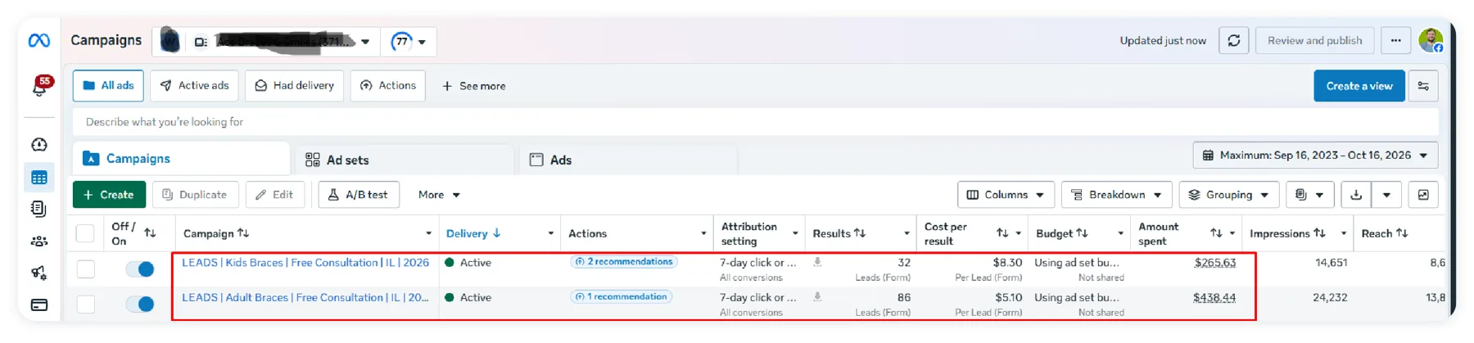The height and width of the screenshot is (343, 1474).
Task: Open Grouping dropdown
Action: tap(1228, 195)
